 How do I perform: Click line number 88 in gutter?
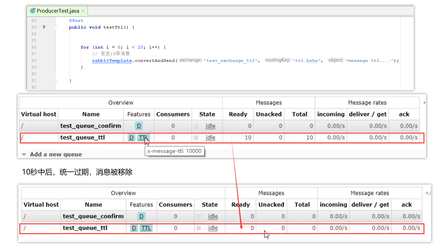tap(34, 61)
